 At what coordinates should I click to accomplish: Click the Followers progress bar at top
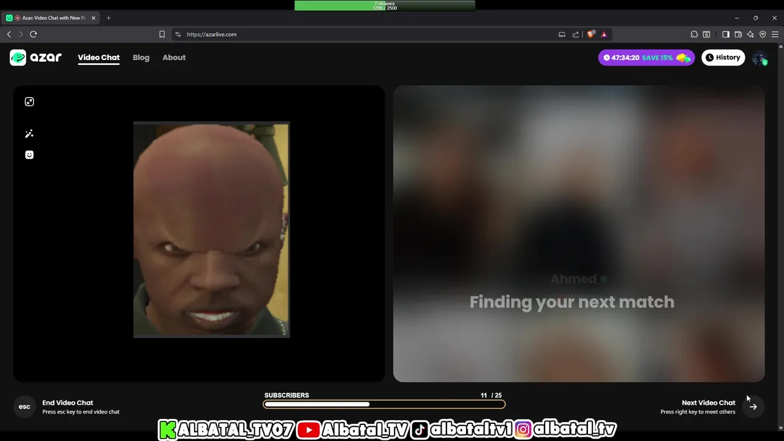click(385, 6)
